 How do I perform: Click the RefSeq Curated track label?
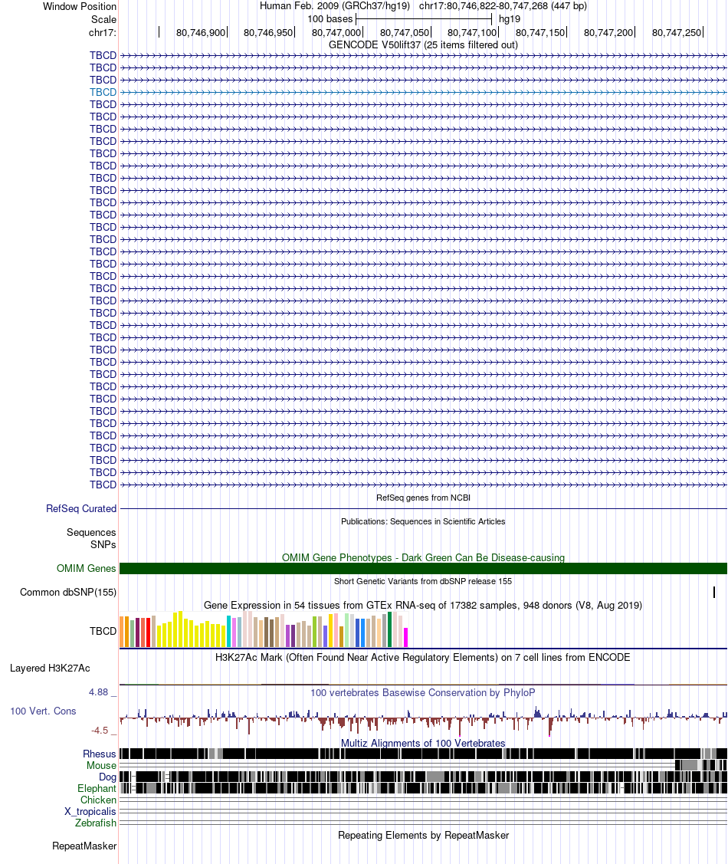(x=81, y=508)
